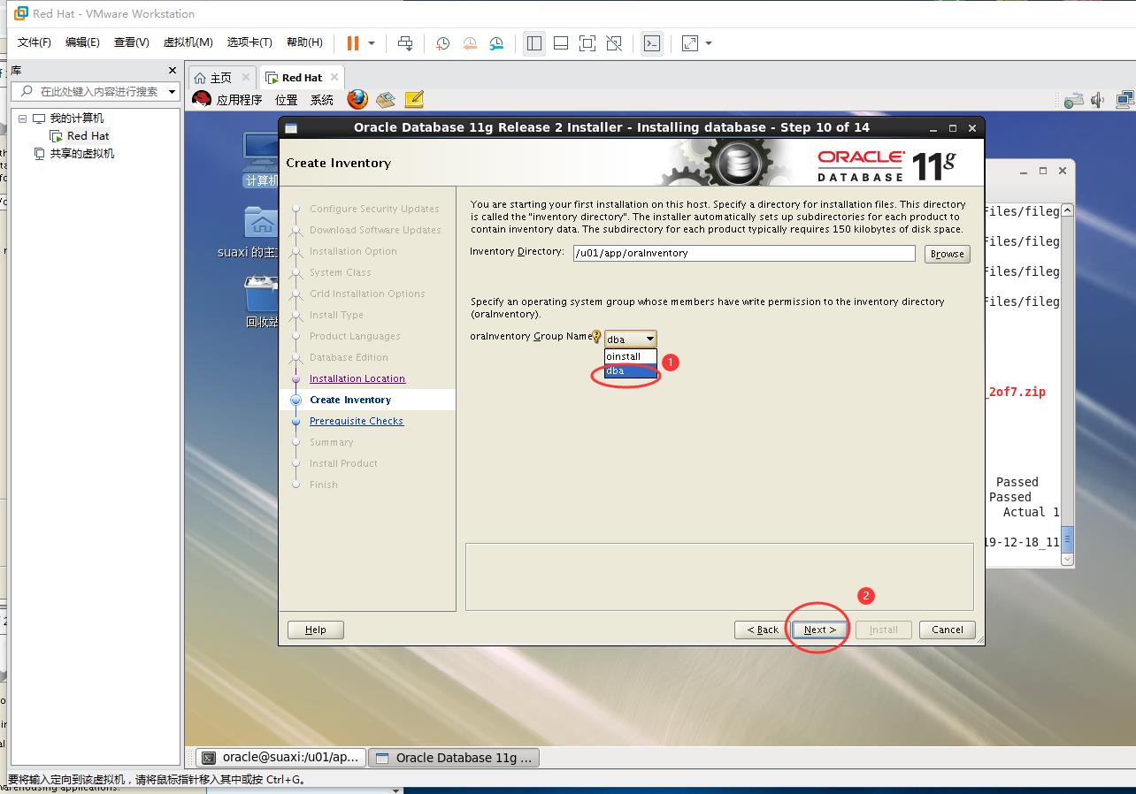Switch to Unity mode from the toolbar
This screenshot has height=794, width=1136.
click(614, 43)
